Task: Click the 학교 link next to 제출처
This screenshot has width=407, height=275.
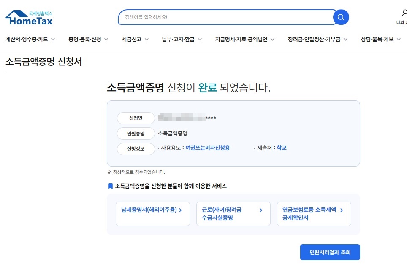Action: pyautogui.click(x=282, y=148)
